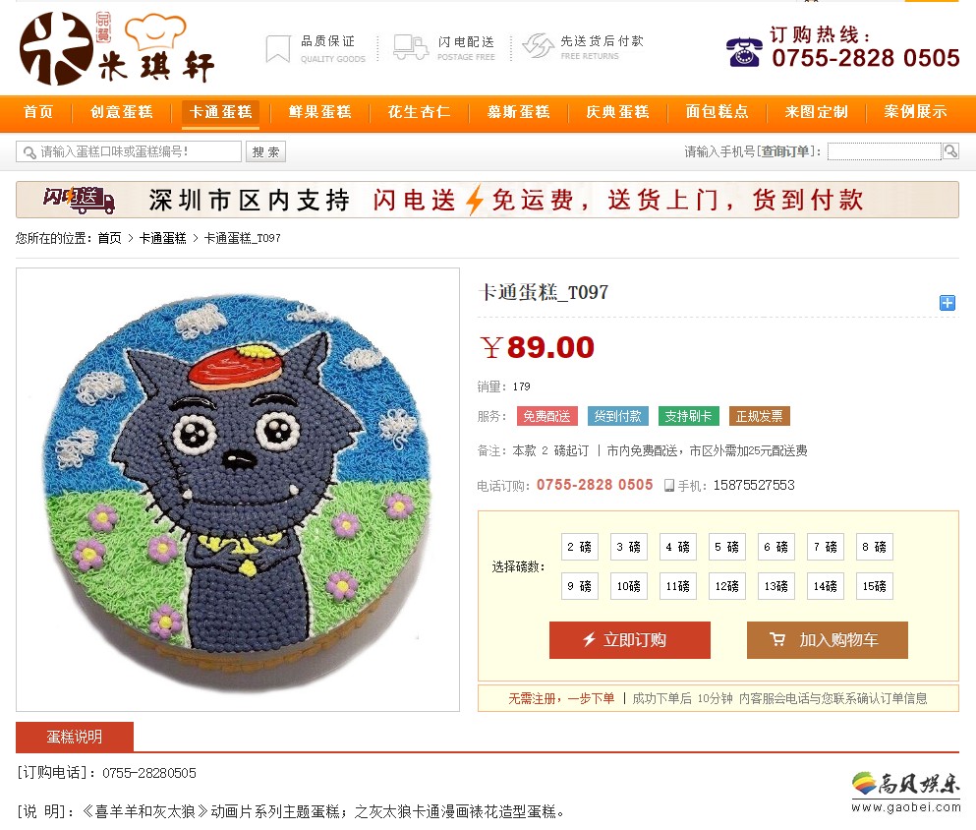This screenshot has width=976, height=830.
Task: Go to 来图定制 custom cake menu
Action: coord(817,112)
